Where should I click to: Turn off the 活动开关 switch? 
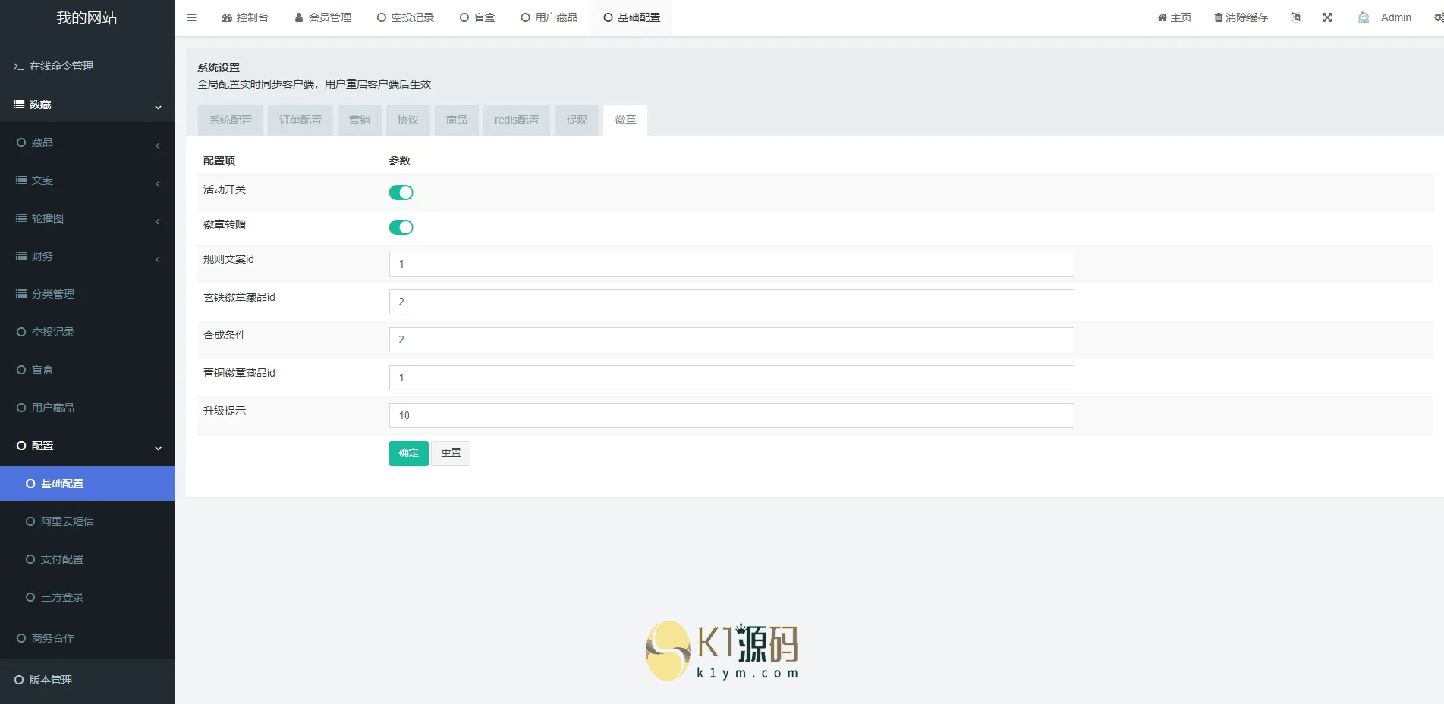[401, 192]
